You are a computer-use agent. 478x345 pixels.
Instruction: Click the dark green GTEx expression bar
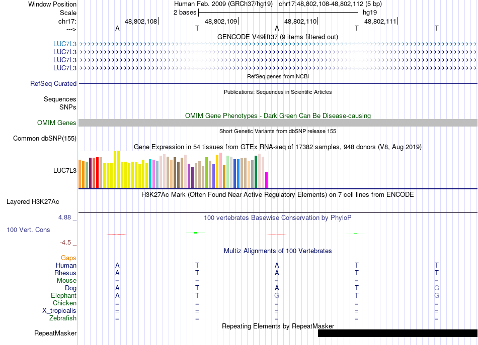point(256,172)
